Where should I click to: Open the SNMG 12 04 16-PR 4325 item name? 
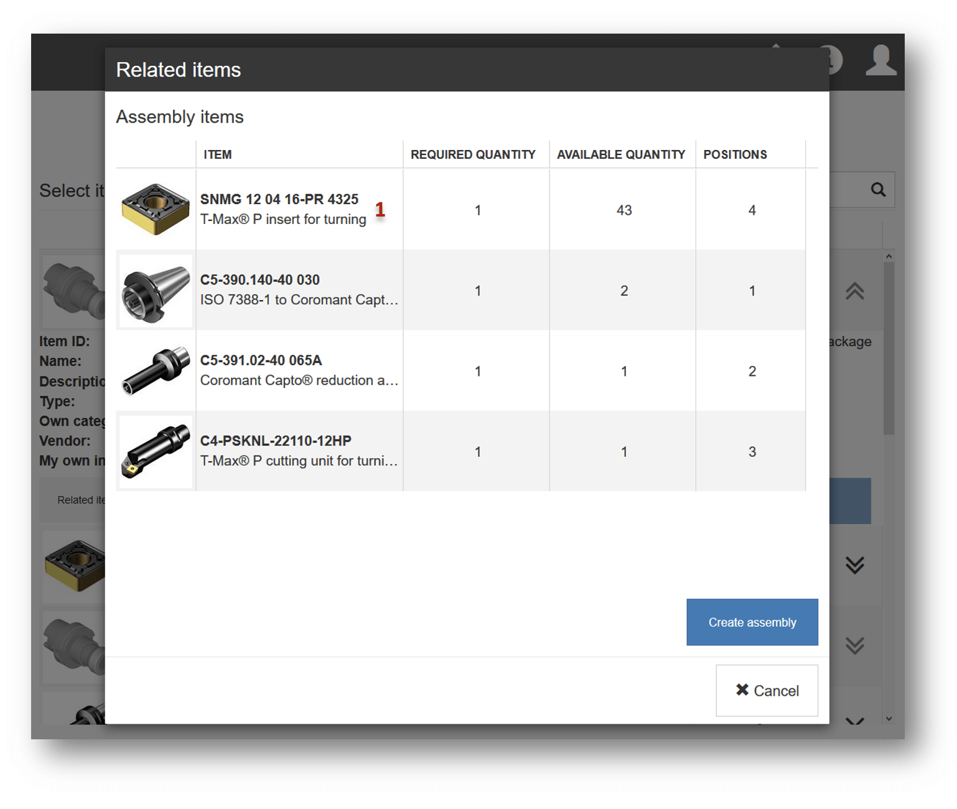pos(279,199)
